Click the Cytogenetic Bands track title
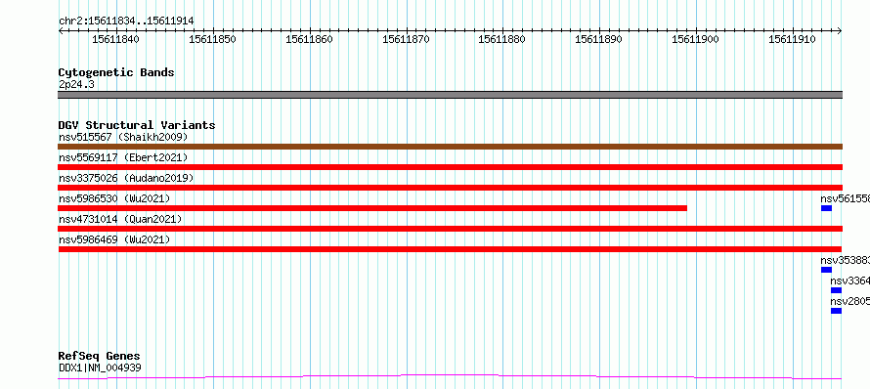This screenshot has width=870, height=389. coord(116,72)
